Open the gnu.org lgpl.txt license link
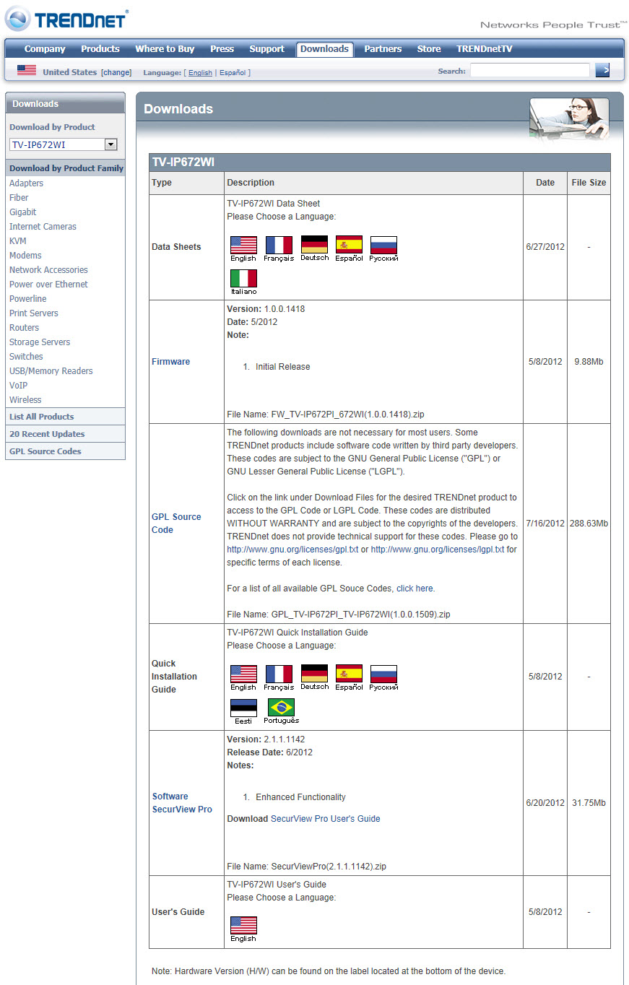 coord(438,550)
